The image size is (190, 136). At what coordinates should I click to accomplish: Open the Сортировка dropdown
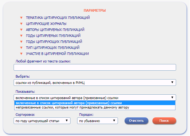[x=42, y=121]
